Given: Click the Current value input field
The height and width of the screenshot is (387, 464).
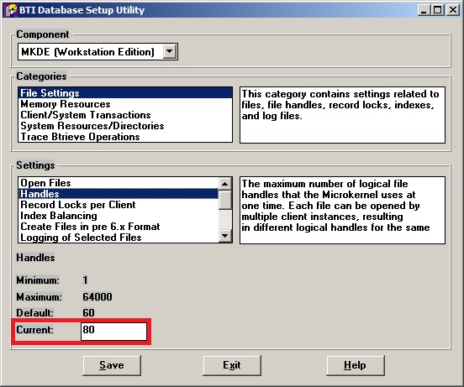Looking at the screenshot, I should coord(113,332).
